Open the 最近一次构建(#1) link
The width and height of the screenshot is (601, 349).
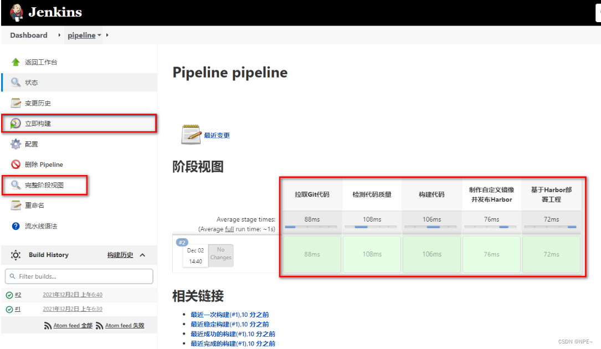229,315
